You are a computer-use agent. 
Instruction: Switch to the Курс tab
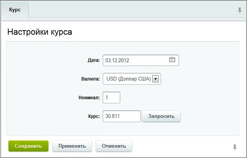(x=15, y=10)
